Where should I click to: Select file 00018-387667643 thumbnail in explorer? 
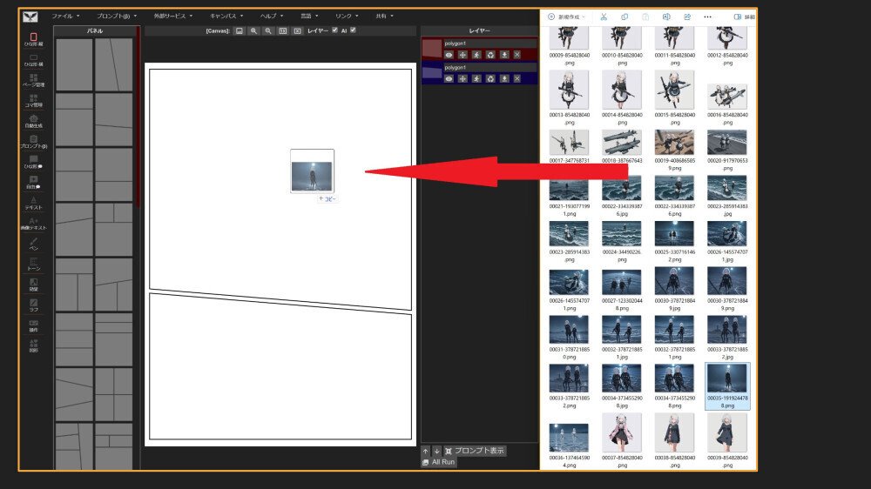[x=622, y=142]
